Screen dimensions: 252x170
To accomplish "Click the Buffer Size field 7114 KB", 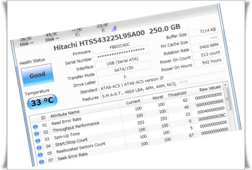I will (203, 31).
